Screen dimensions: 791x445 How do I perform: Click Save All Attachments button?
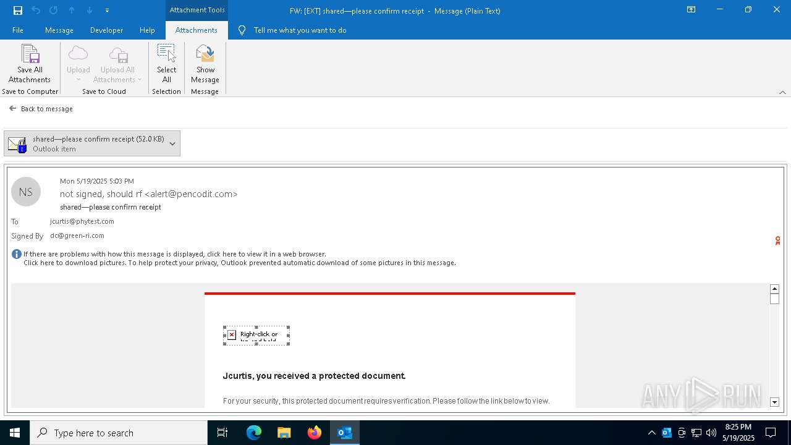[30, 64]
